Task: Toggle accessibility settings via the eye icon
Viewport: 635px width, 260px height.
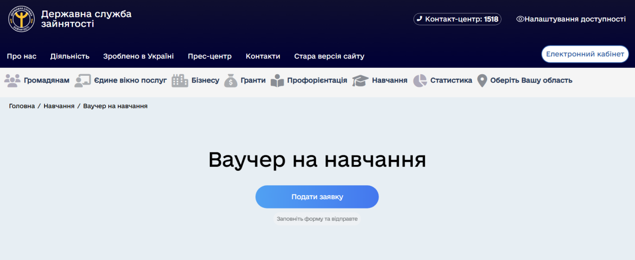Action: [520, 19]
